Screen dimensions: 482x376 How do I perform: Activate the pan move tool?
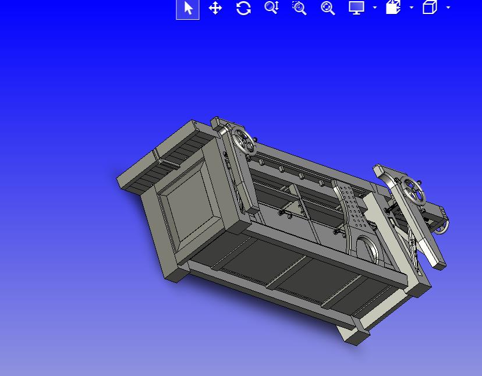[x=215, y=8]
